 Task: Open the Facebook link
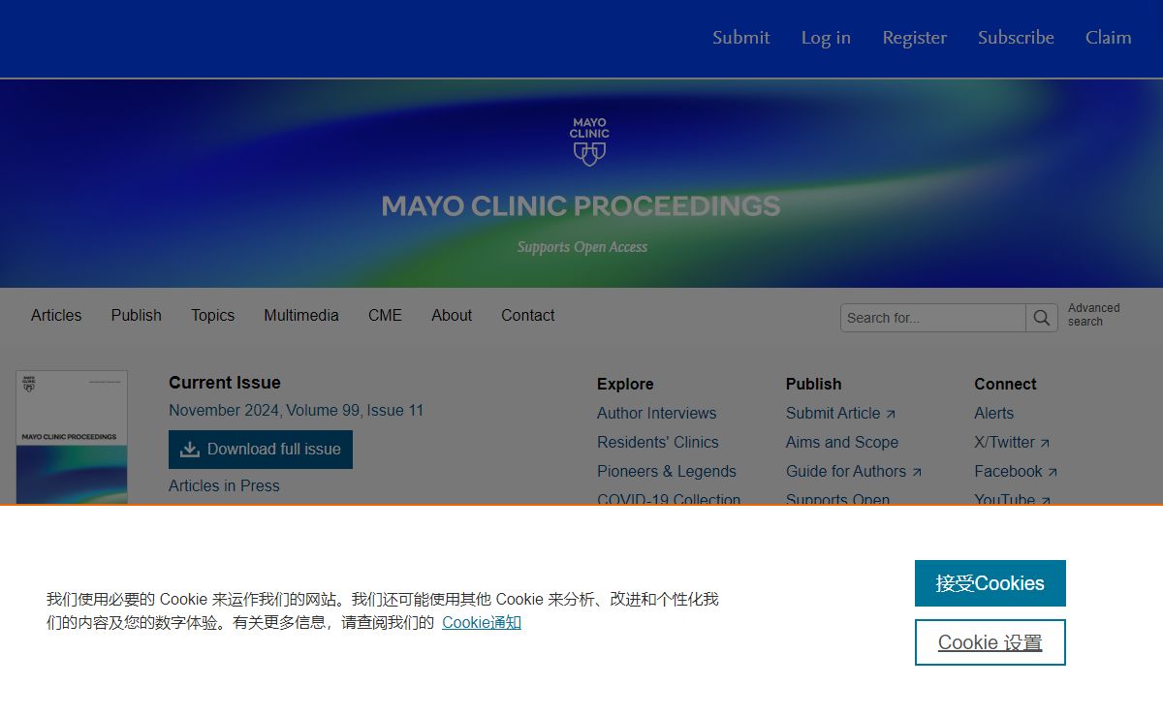(1016, 471)
